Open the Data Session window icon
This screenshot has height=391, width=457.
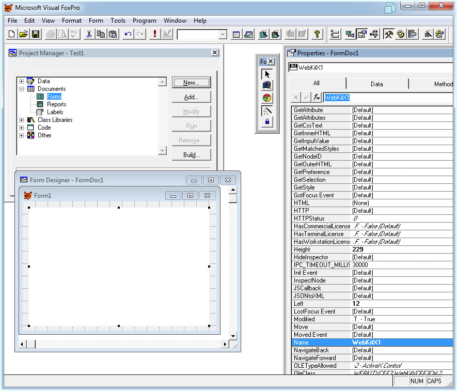click(248, 35)
